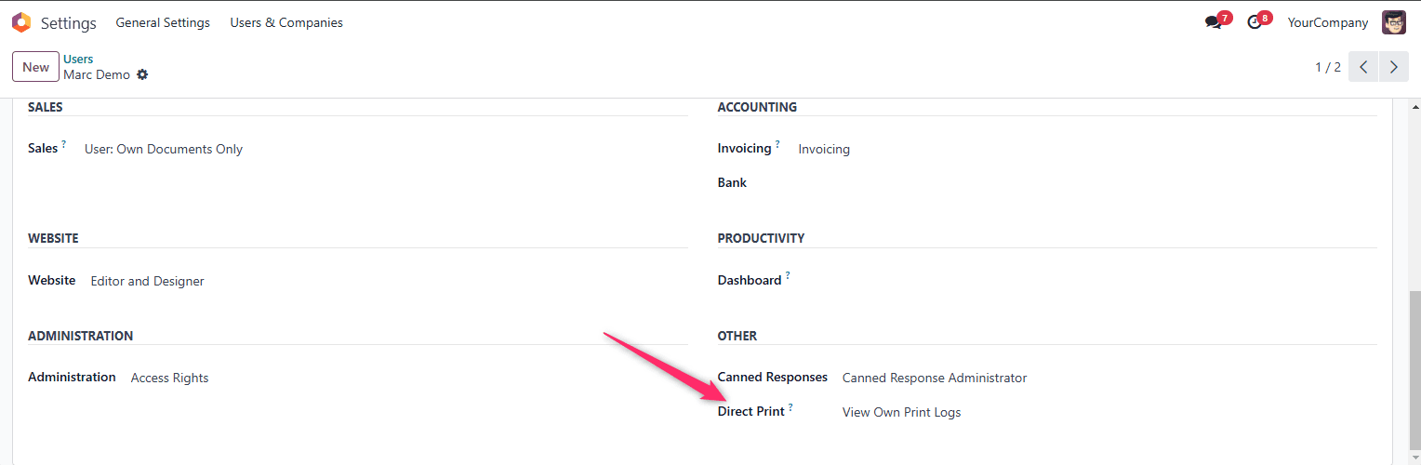This screenshot has width=1421, height=465.
Task: Change the Website access dropdown value
Action: click(147, 281)
